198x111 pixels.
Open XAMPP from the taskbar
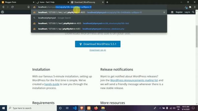pos(89,108)
